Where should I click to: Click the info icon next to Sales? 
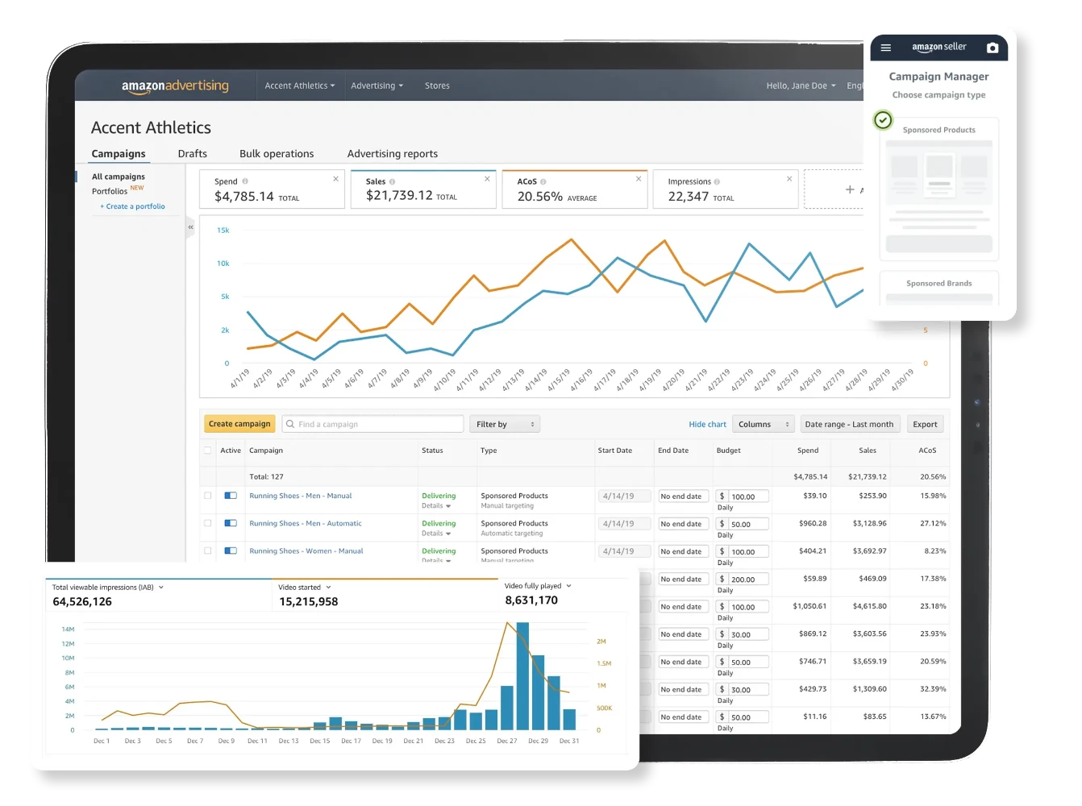(393, 181)
